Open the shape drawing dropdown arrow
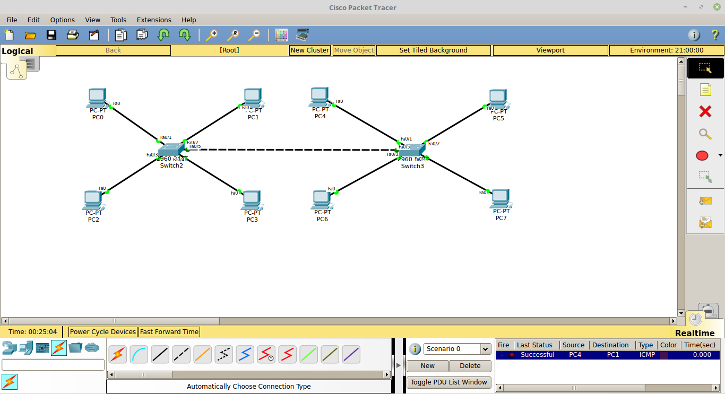 point(719,155)
